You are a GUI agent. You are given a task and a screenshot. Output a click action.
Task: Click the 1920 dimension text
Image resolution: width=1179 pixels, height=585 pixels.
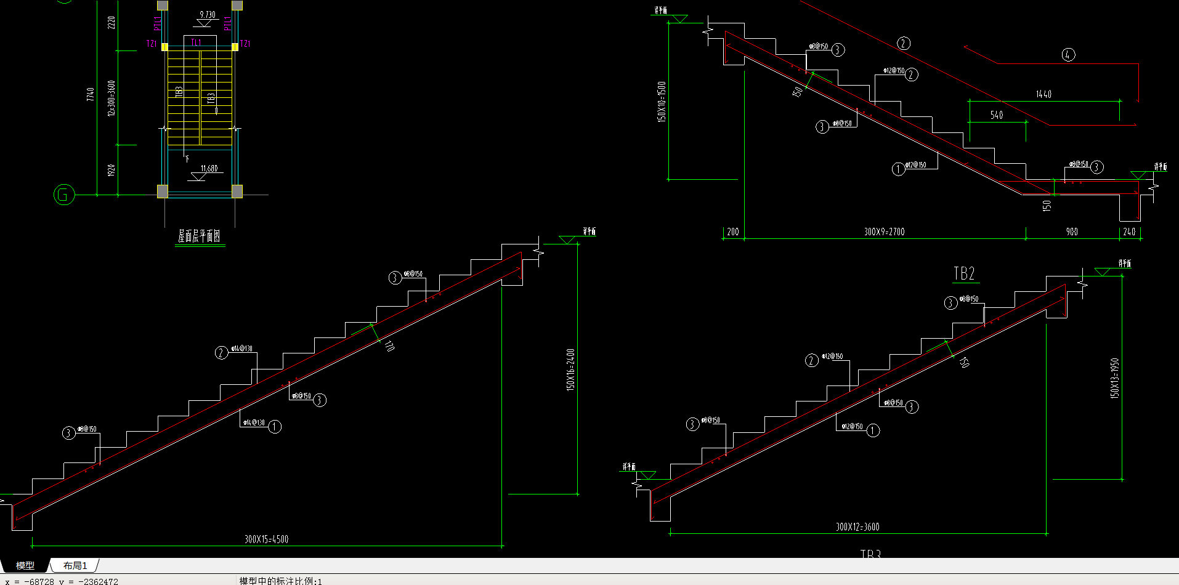coord(111,170)
